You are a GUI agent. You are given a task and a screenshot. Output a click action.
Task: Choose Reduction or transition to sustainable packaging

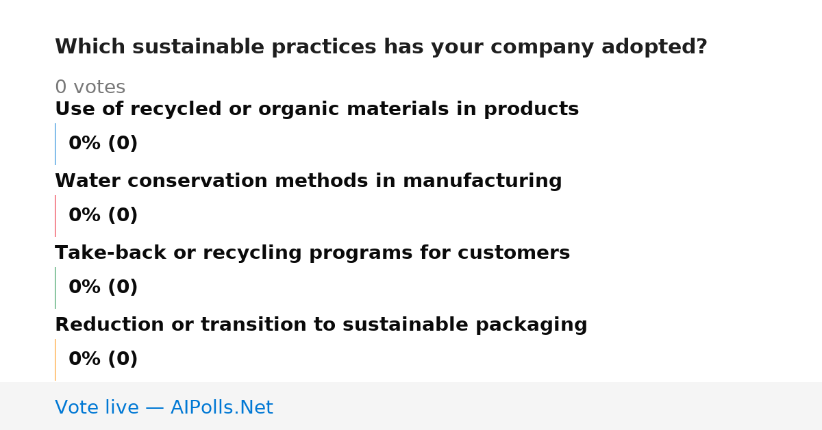coord(321,325)
